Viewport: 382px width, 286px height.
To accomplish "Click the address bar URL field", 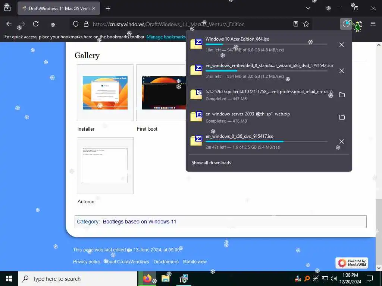I will (x=190, y=24).
